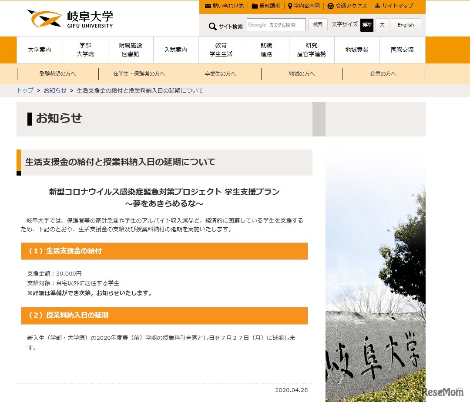Toggle text size to 大
Screen dimensions: 470x402
pyautogui.click(x=382, y=25)
